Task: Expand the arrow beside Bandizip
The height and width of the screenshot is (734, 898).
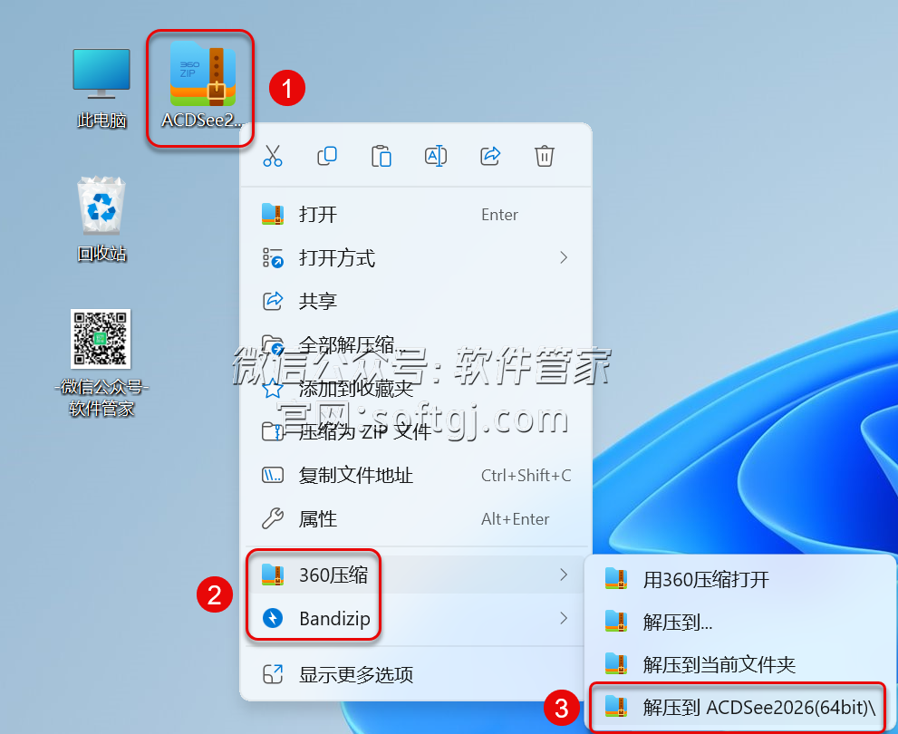Action: point(564,618)
